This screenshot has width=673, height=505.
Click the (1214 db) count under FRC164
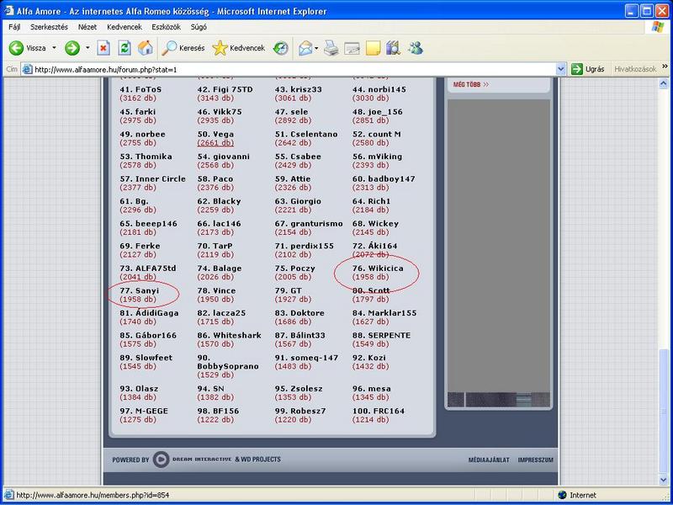370,419
